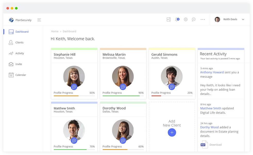Select Invite in the sidebar
The image size is (253, 155).
pyautogui.click(x=19, y=64)
